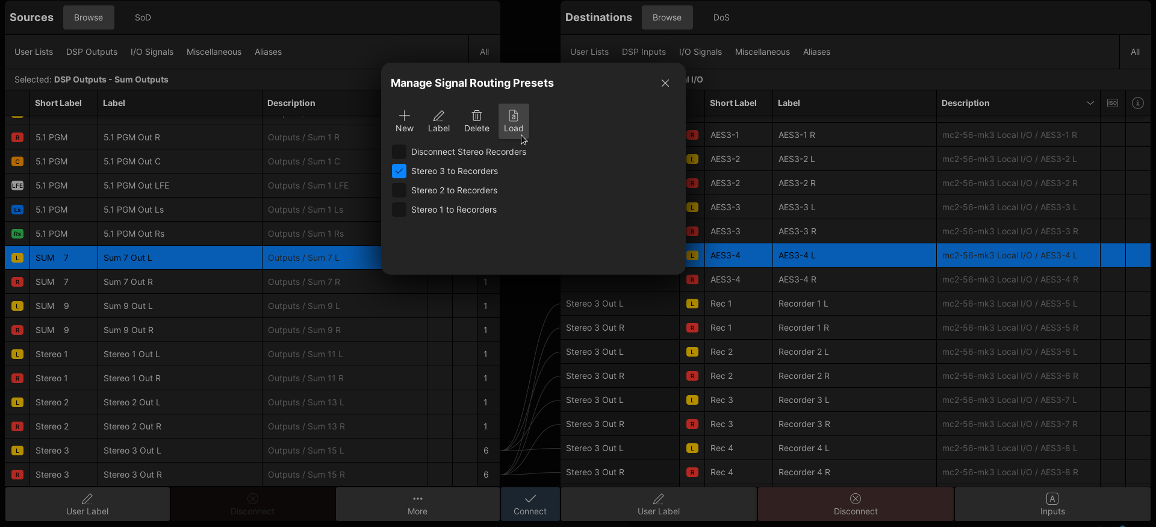
Task: Click the Delete trash icon
Action: (476, 120)
